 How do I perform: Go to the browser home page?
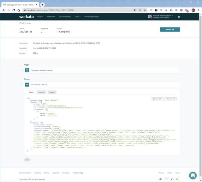(19, 10)
